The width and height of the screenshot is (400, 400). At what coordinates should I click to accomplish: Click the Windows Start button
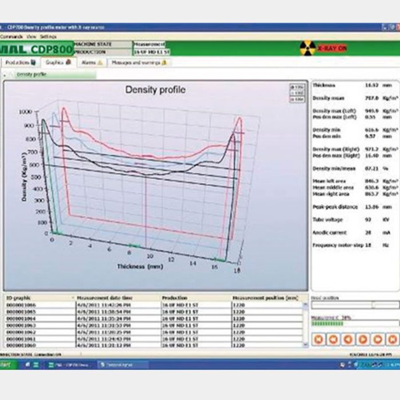6,363
